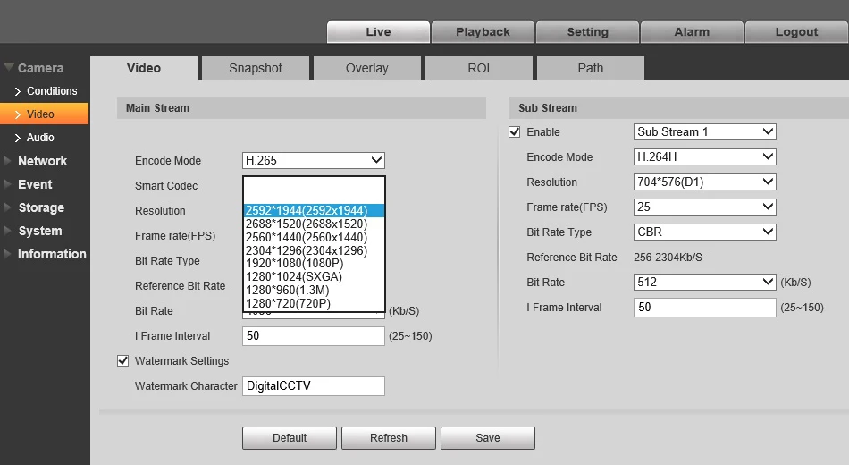Toggle the Sub Stream Enable checkbox
Screen dimensions: 849x465
coord(515,131)
